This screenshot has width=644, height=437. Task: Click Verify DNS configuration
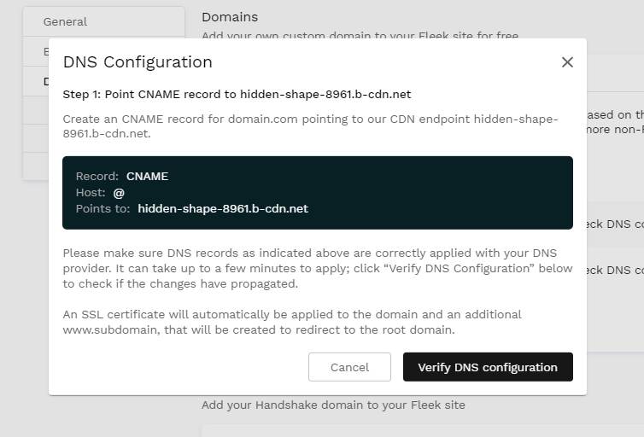[488, 367]
